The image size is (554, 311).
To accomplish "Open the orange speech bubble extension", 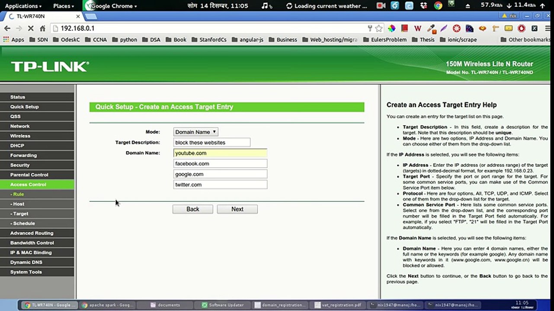I will tap(482, 29).
